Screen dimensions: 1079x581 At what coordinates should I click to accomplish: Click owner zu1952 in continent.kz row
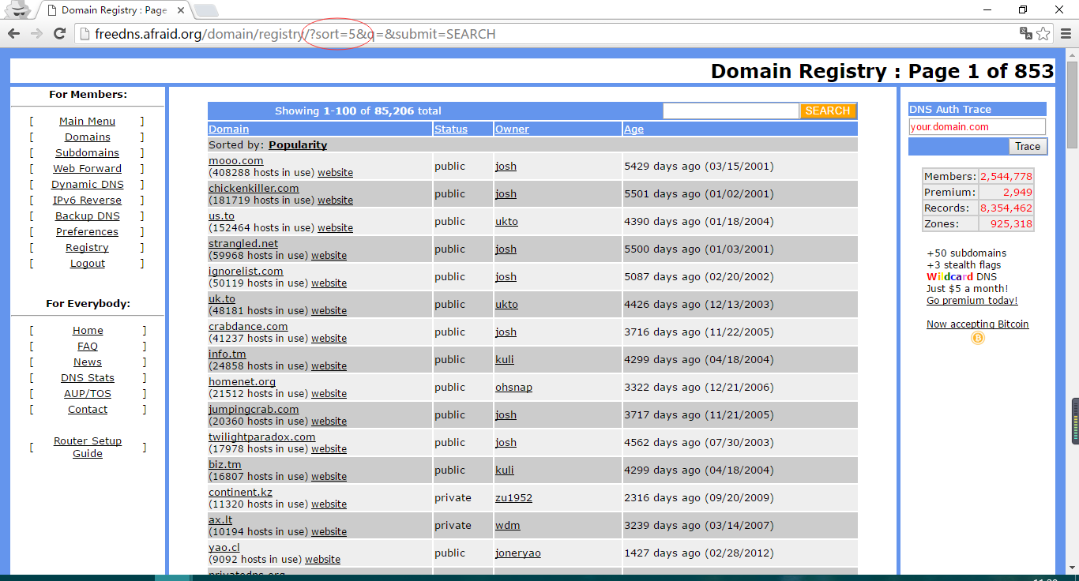click(x=513, y=498)
